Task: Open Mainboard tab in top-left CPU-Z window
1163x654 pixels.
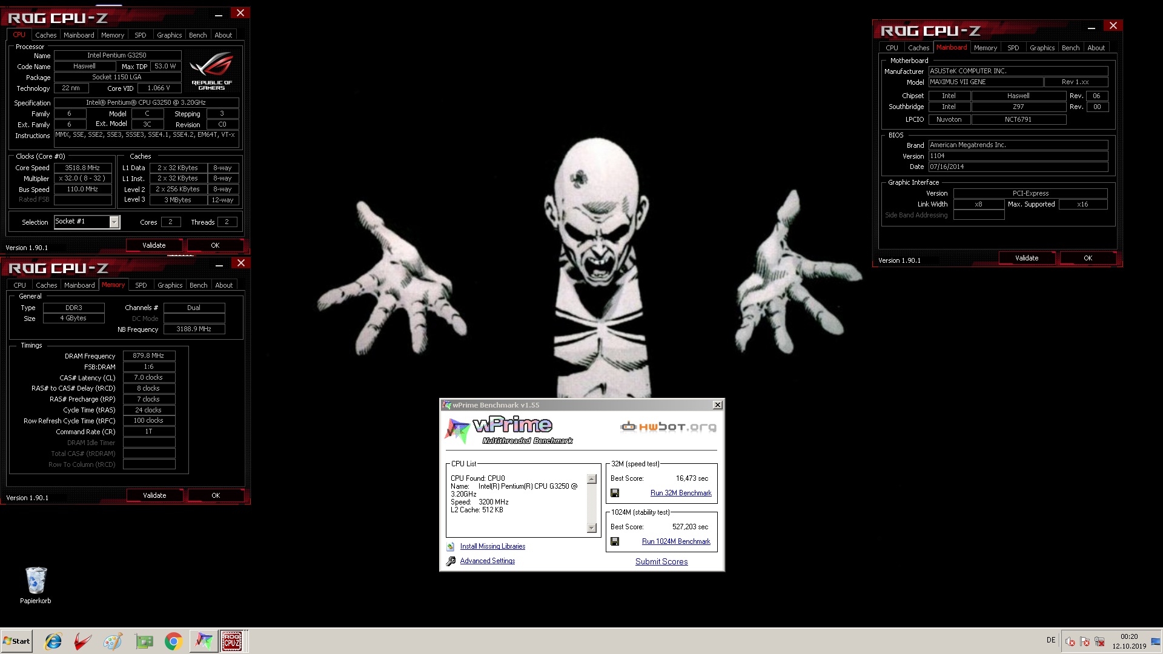Action: click(x=79, y=35)
